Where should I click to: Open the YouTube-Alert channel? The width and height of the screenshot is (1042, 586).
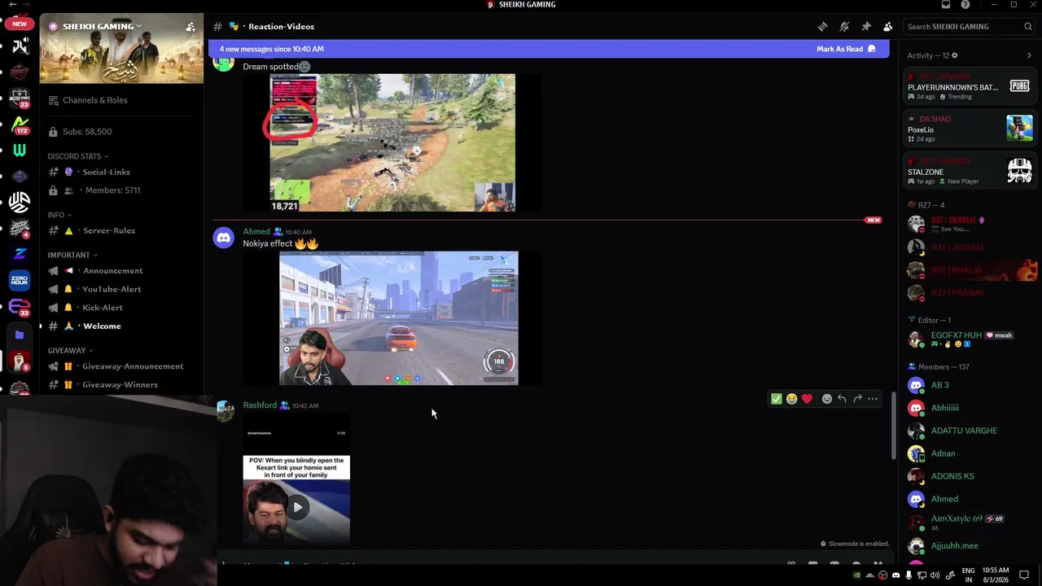[x=121, y=289]
